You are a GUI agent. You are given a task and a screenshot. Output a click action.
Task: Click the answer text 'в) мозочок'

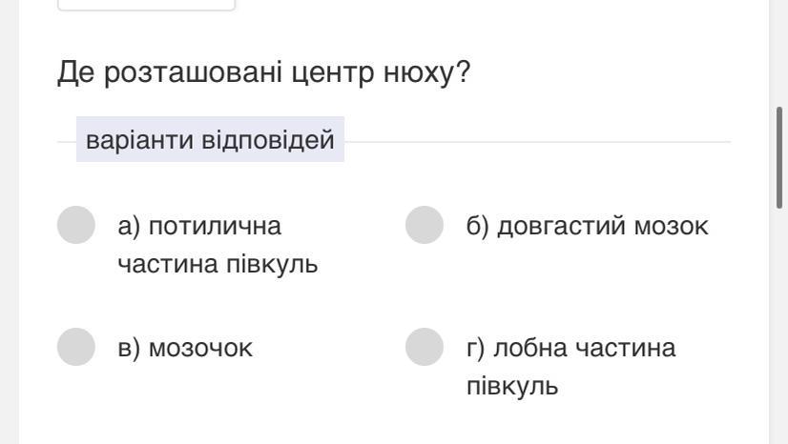(185, 348)
